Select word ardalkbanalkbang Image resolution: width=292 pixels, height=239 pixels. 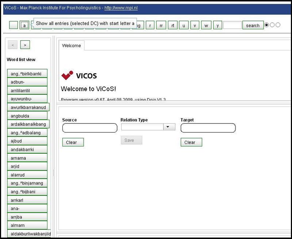(28, 124)
